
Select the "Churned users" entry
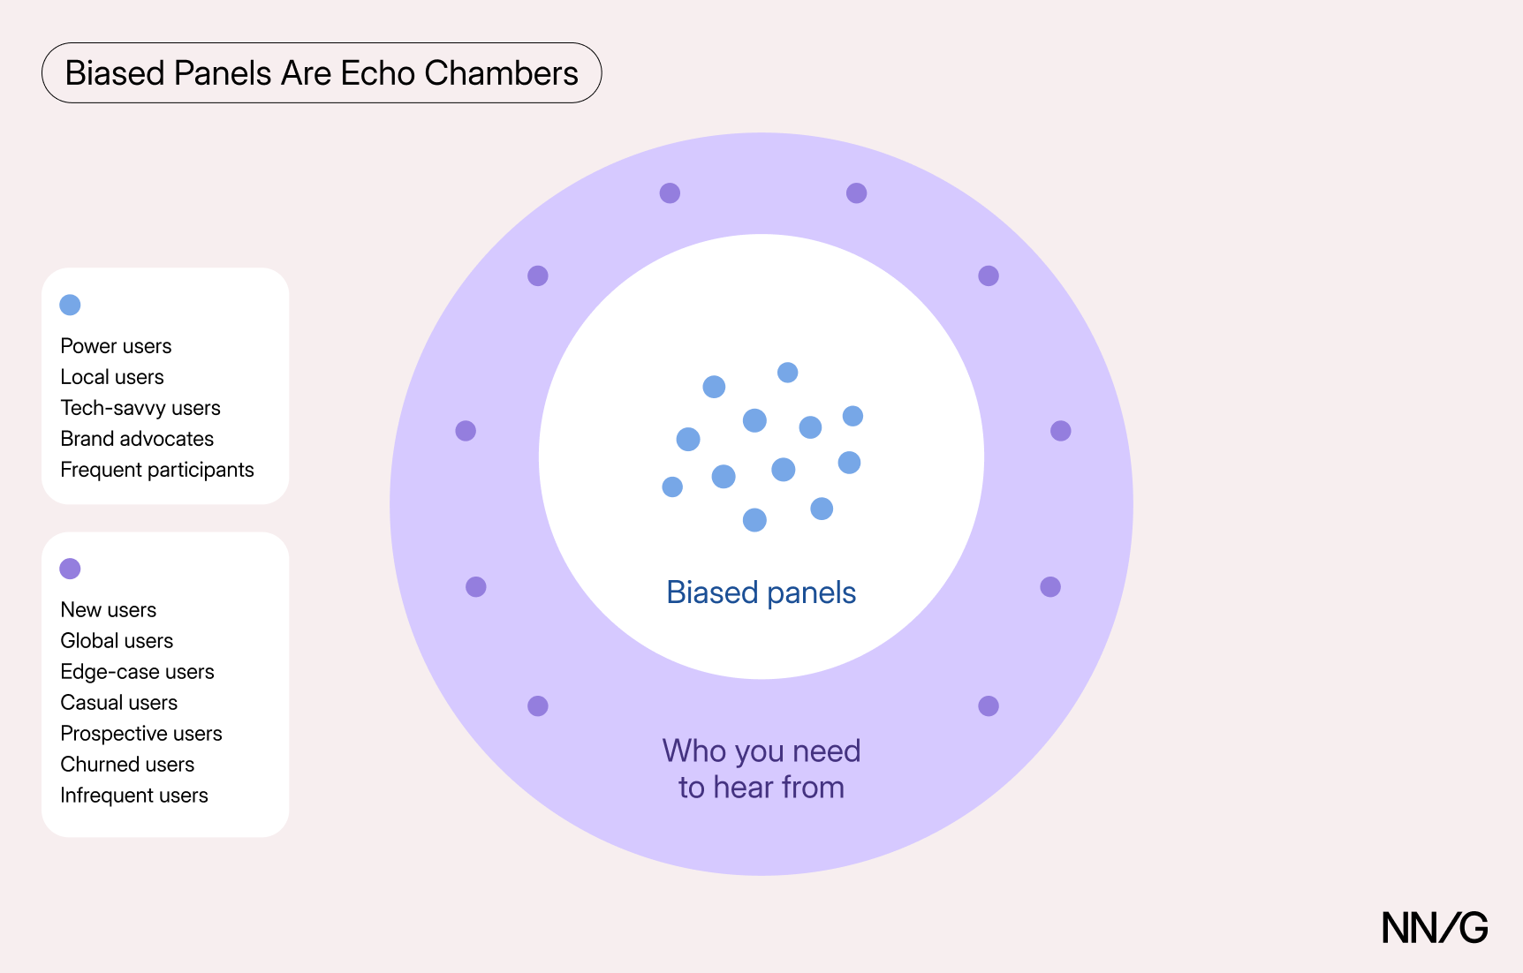point(127,765)
